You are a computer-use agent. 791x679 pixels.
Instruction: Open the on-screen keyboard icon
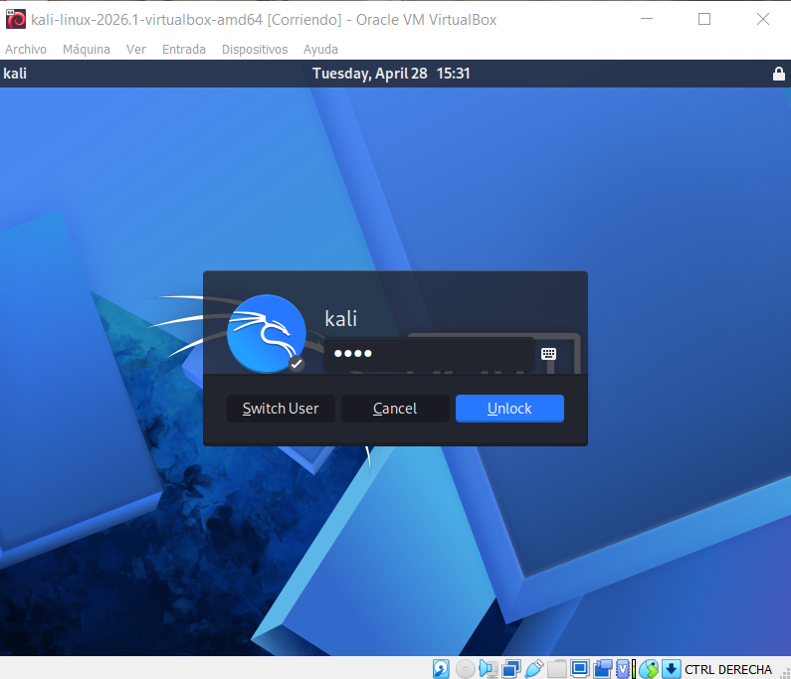click(x=548, y=354)
